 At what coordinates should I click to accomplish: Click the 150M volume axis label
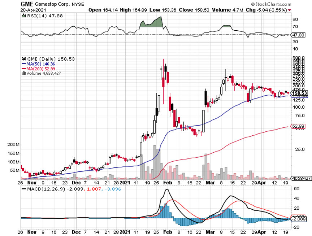[13, 153]
